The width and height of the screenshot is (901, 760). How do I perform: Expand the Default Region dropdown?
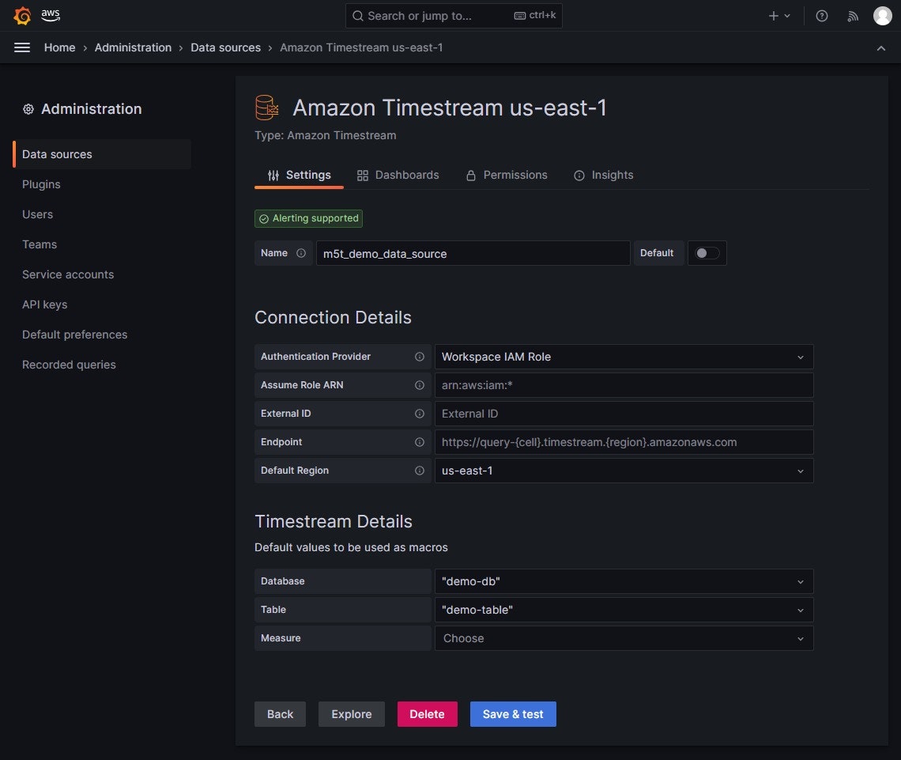click(624, 471)
